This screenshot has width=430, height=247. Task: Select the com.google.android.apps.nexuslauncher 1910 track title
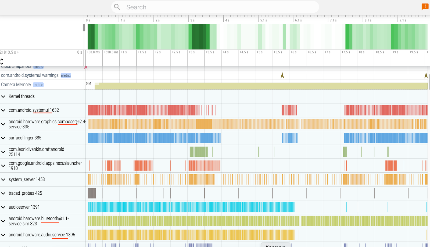(45, 166)
